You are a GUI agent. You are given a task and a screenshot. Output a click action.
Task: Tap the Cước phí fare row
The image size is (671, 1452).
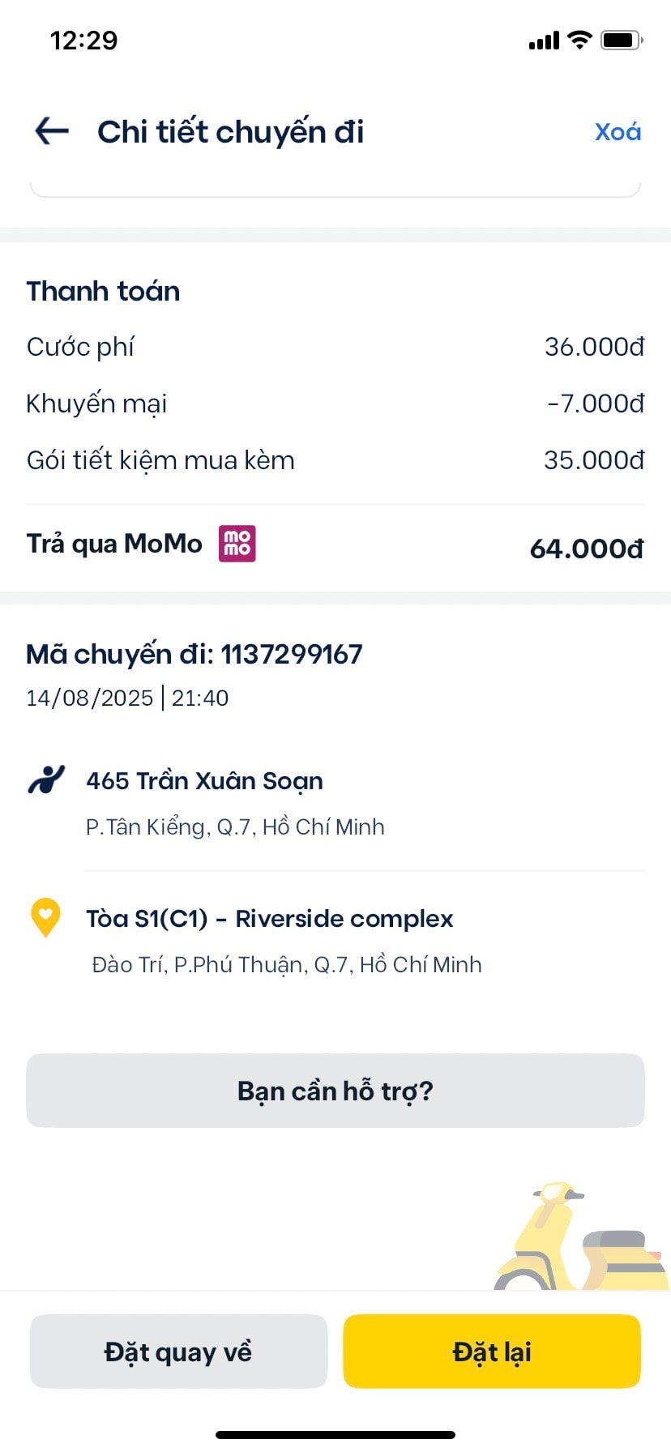335,347
